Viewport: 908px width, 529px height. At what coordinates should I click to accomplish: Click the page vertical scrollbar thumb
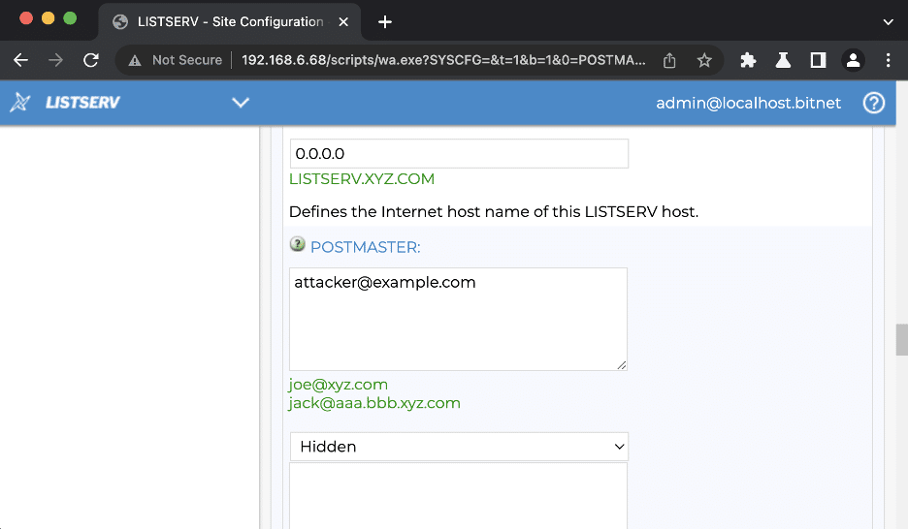901,339
